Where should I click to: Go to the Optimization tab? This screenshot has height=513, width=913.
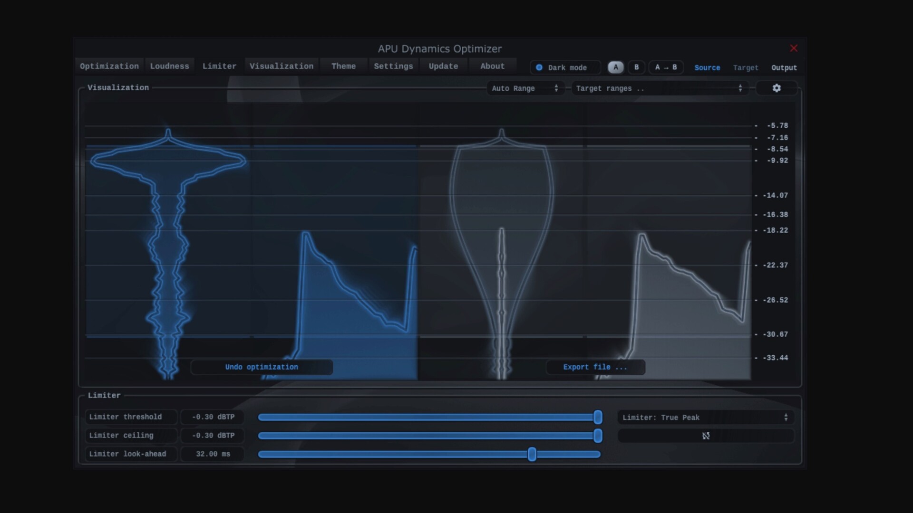[x=109, y=66]
